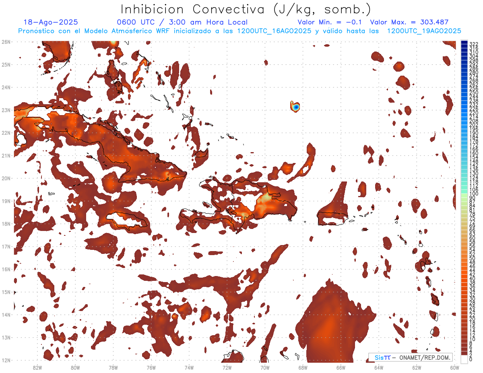
Task: Click the 18N latitude axis label
Action: 6,224
